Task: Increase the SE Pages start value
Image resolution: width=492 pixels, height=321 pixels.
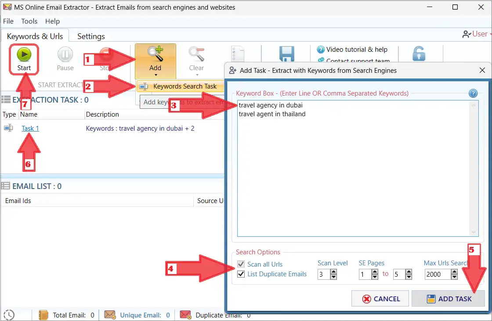Action: tap(375, 272)
